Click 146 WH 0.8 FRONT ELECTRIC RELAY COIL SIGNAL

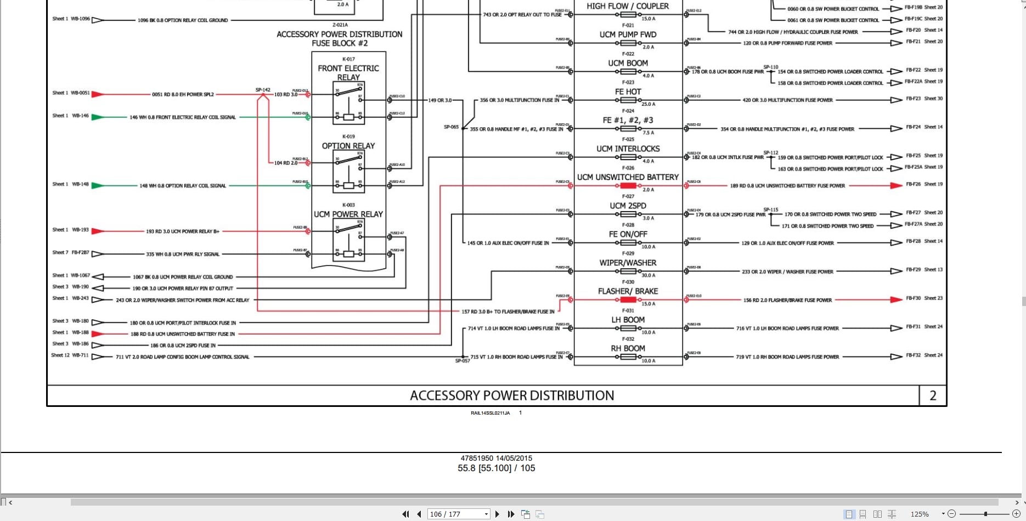click(x=183, y=117)
